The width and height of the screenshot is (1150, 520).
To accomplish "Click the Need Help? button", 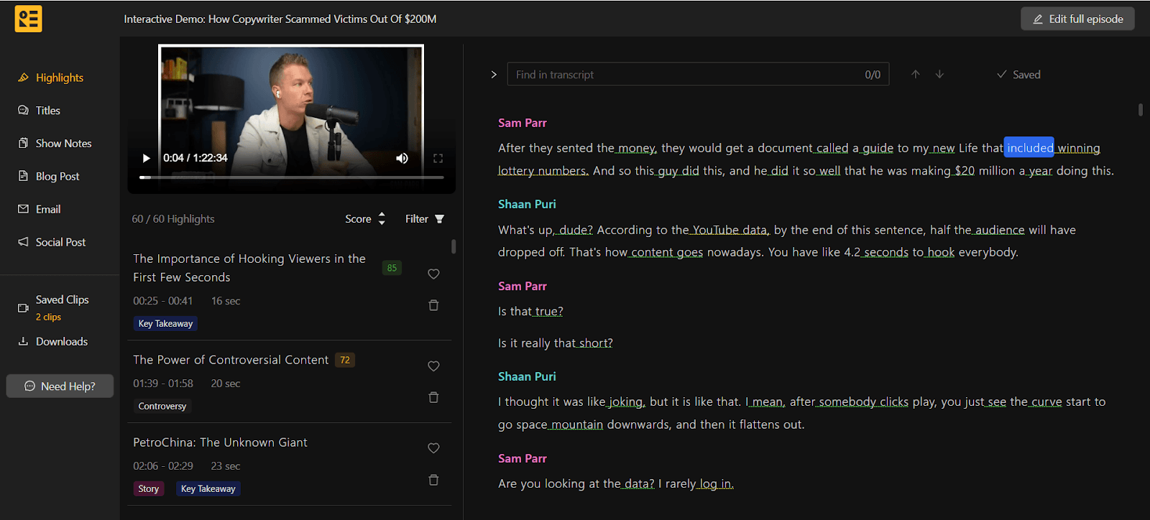I will [x=60, y=386].
